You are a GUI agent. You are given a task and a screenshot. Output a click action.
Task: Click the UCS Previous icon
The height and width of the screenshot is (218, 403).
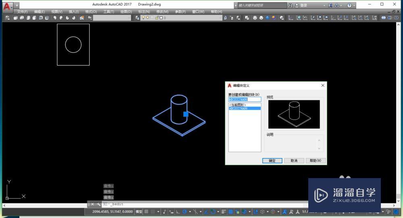[x=305, y=18]
